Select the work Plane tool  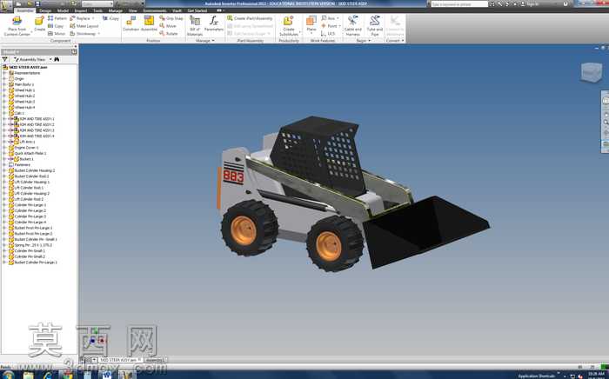coord(311,23)
